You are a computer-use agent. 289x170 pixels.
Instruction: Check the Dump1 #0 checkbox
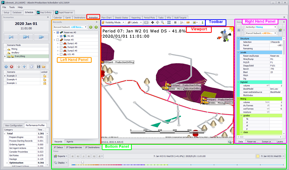click(61, 43)
